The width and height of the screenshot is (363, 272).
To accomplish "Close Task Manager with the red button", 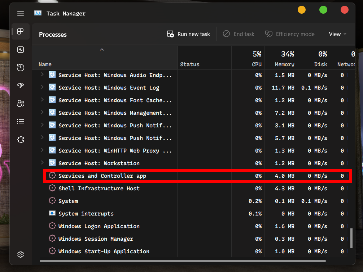I will pos(345,10).
